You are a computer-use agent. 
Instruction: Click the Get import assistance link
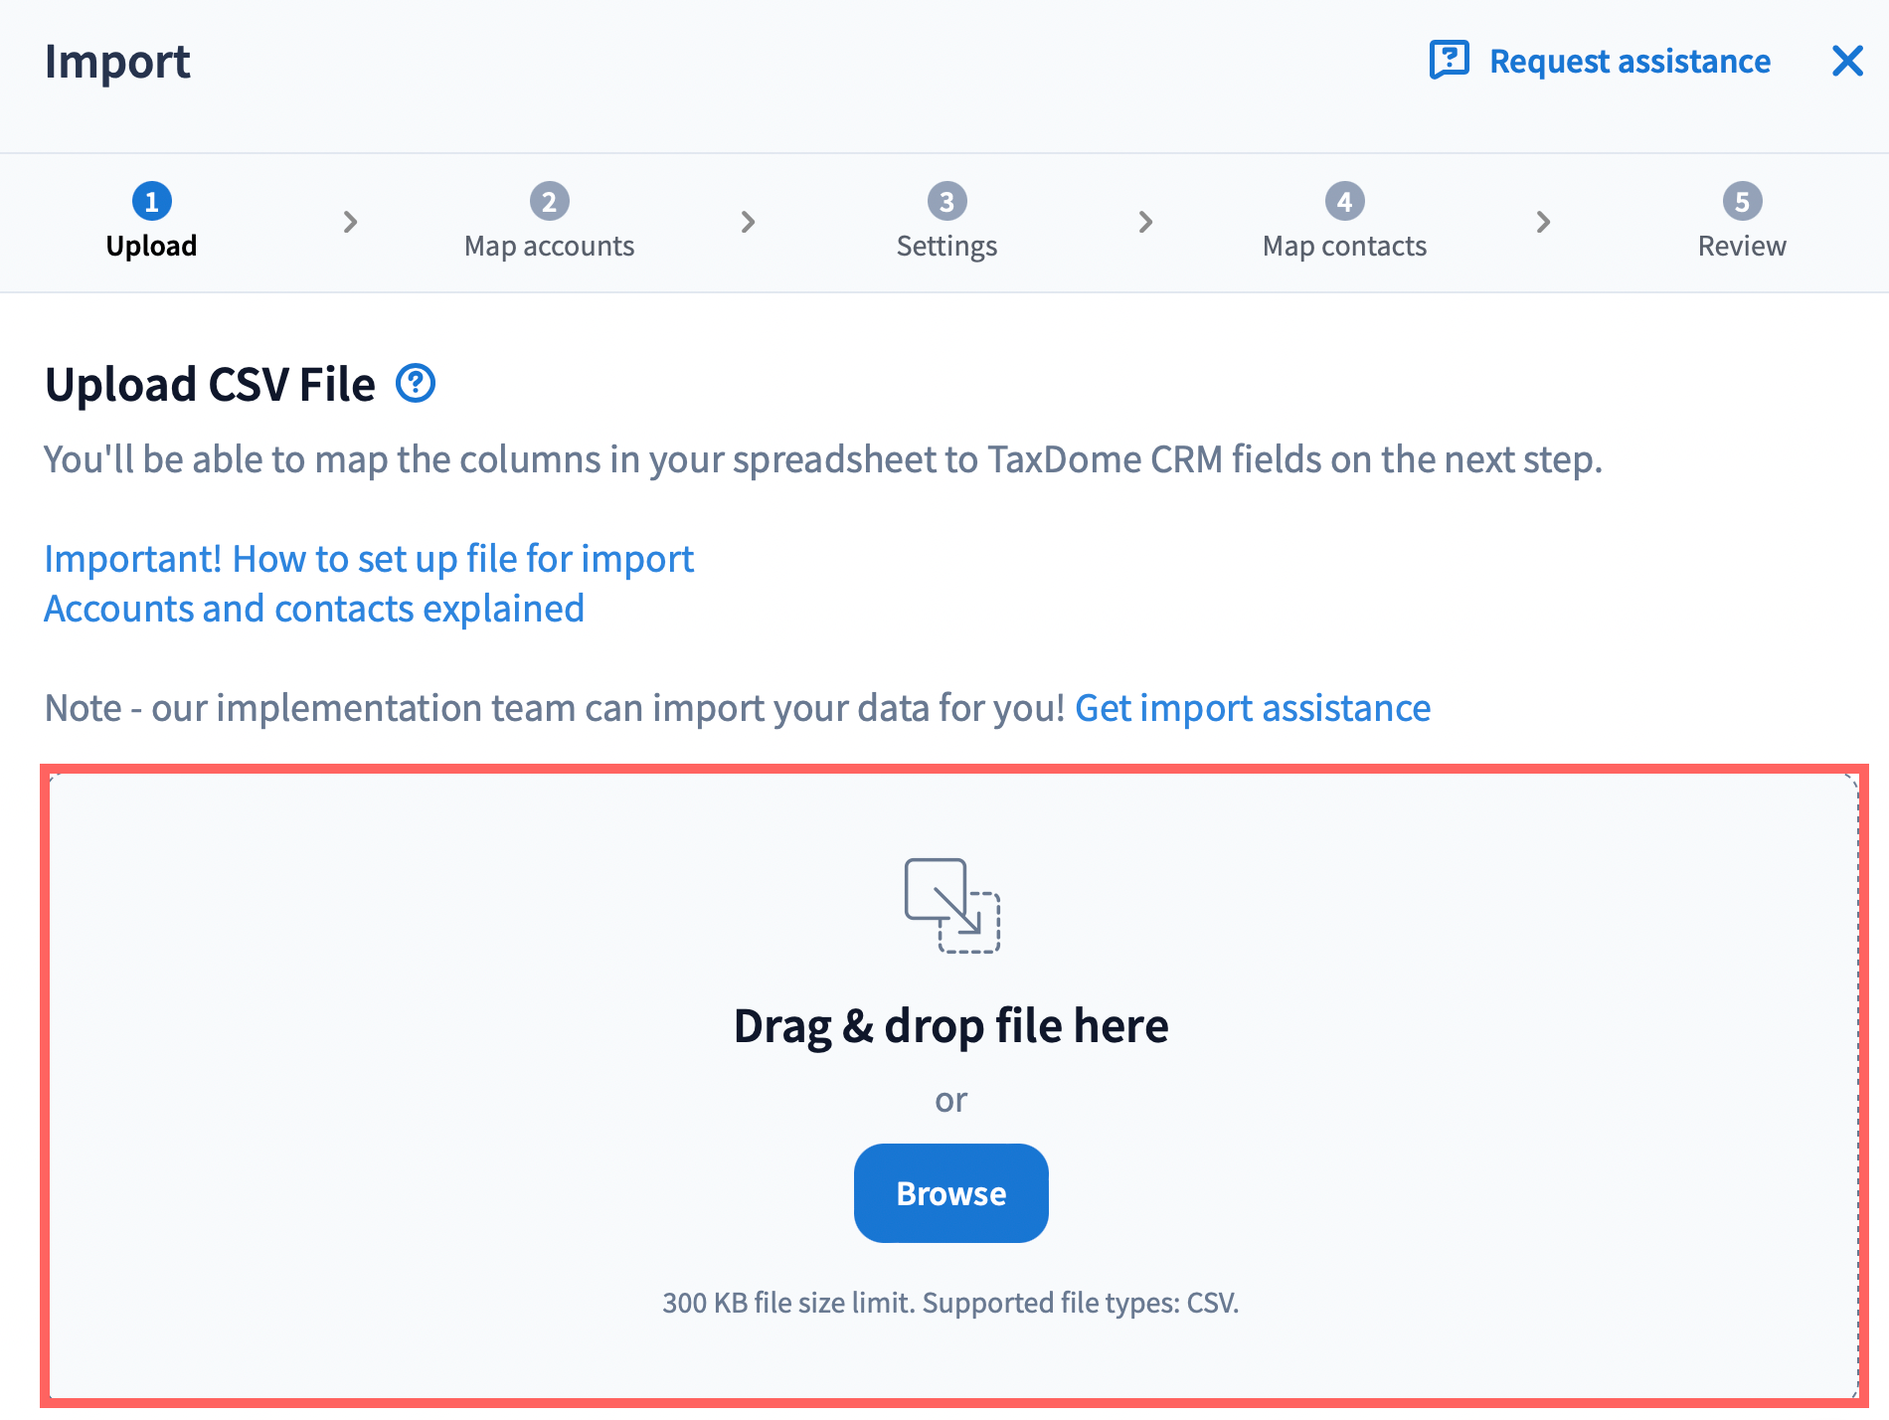[x=1253, y=708]
